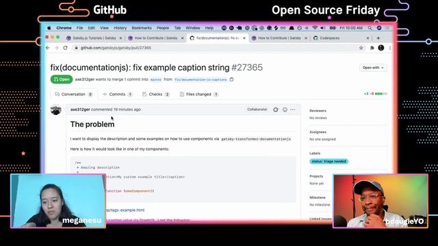Bookmark this page with star icon
Viewport: 438px width, 246px height.
coord(361,48)
